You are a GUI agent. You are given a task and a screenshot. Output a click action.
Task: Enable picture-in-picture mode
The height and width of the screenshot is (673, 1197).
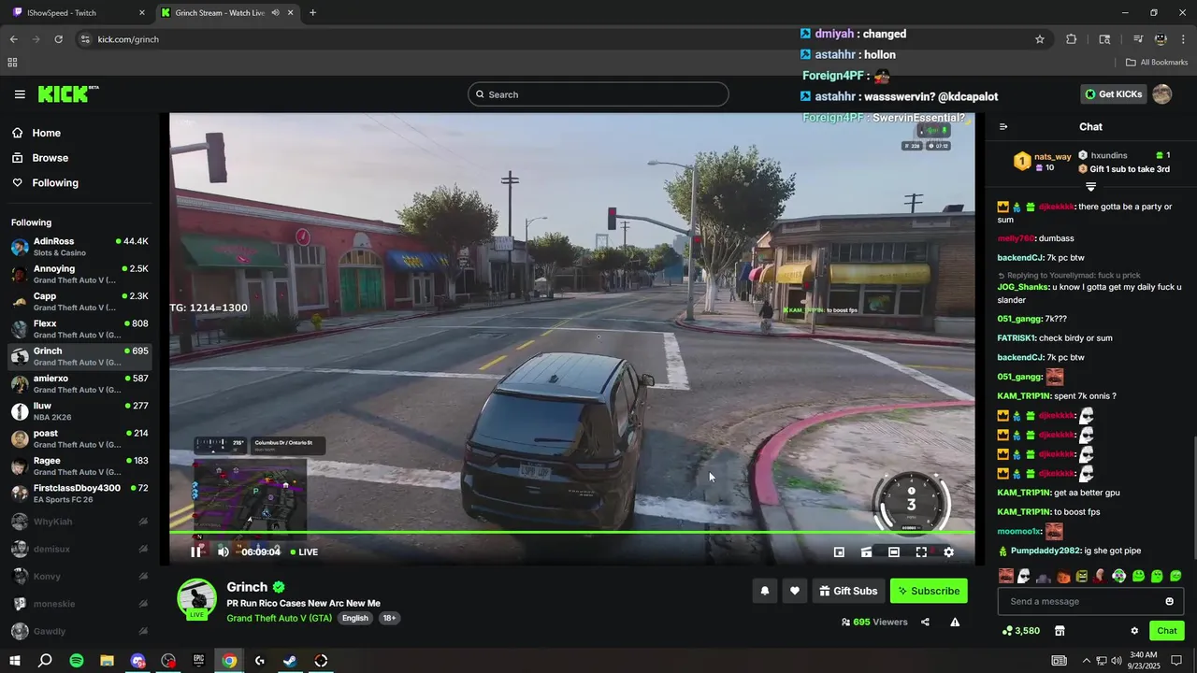tap(839, 552)
